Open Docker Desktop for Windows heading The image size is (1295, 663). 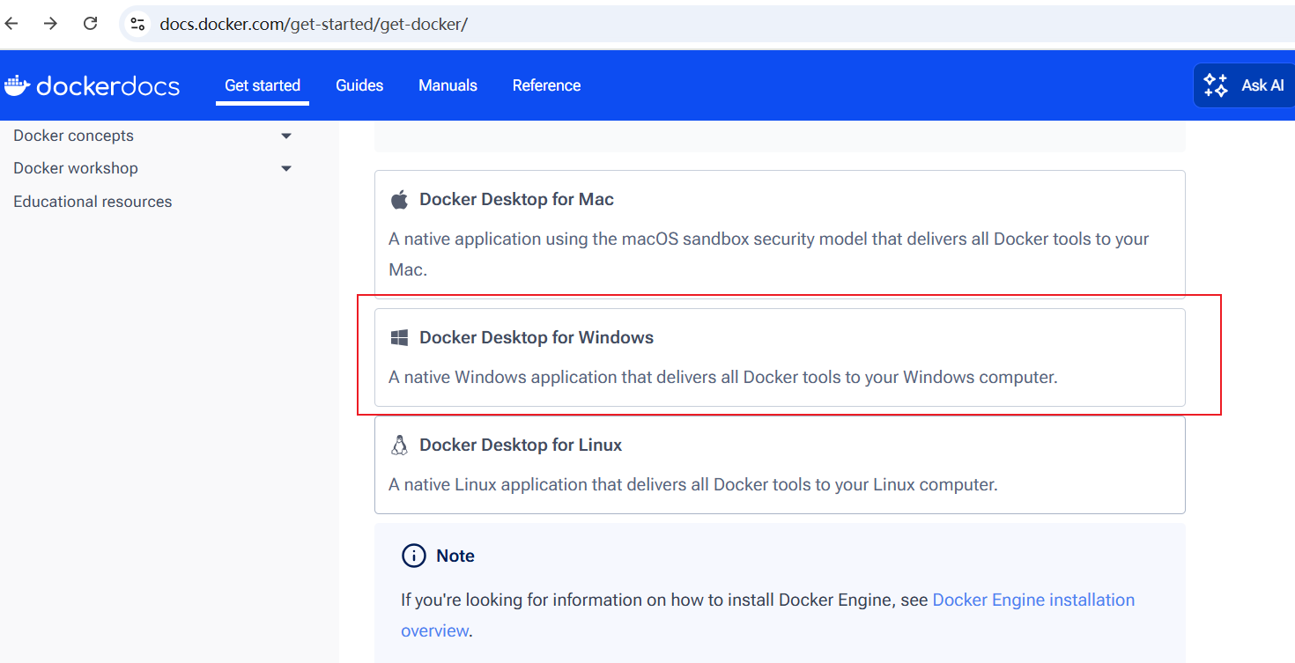[536, 337]
